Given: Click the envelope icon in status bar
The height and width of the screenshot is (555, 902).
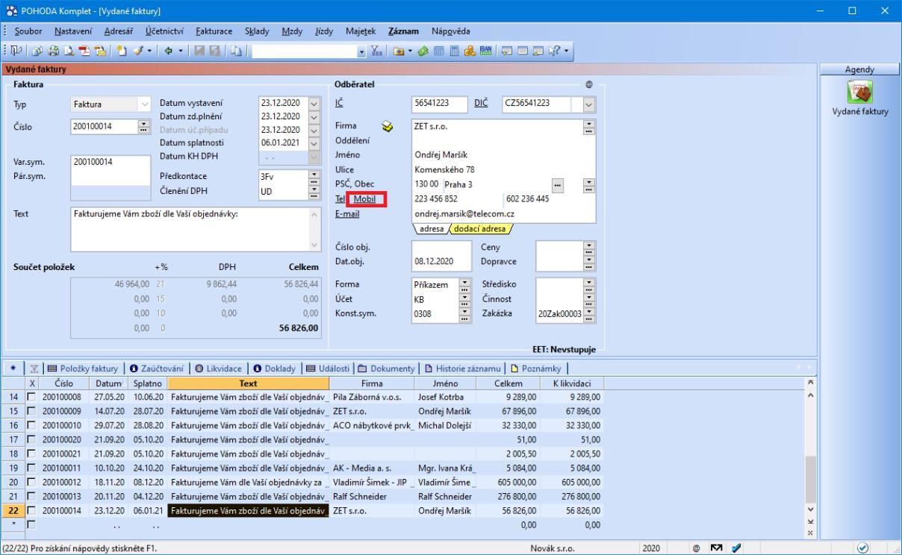Looking at the screenshot, I should [715, 548].
